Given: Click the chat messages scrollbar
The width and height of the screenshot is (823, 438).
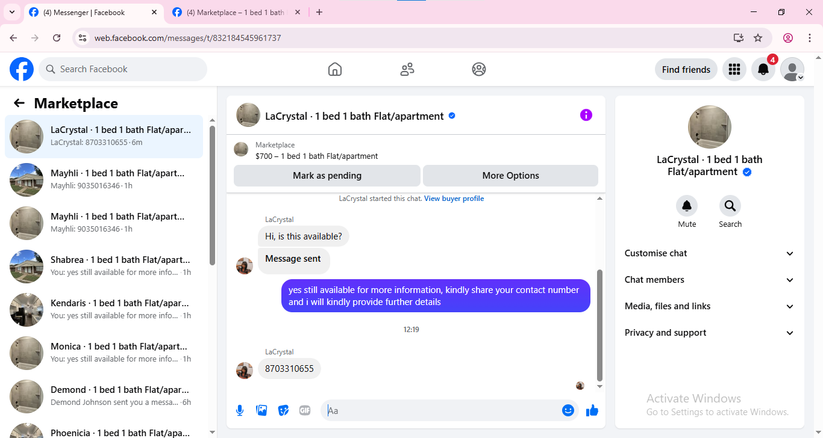Looking at the screenshot, I should coord(599,325).
